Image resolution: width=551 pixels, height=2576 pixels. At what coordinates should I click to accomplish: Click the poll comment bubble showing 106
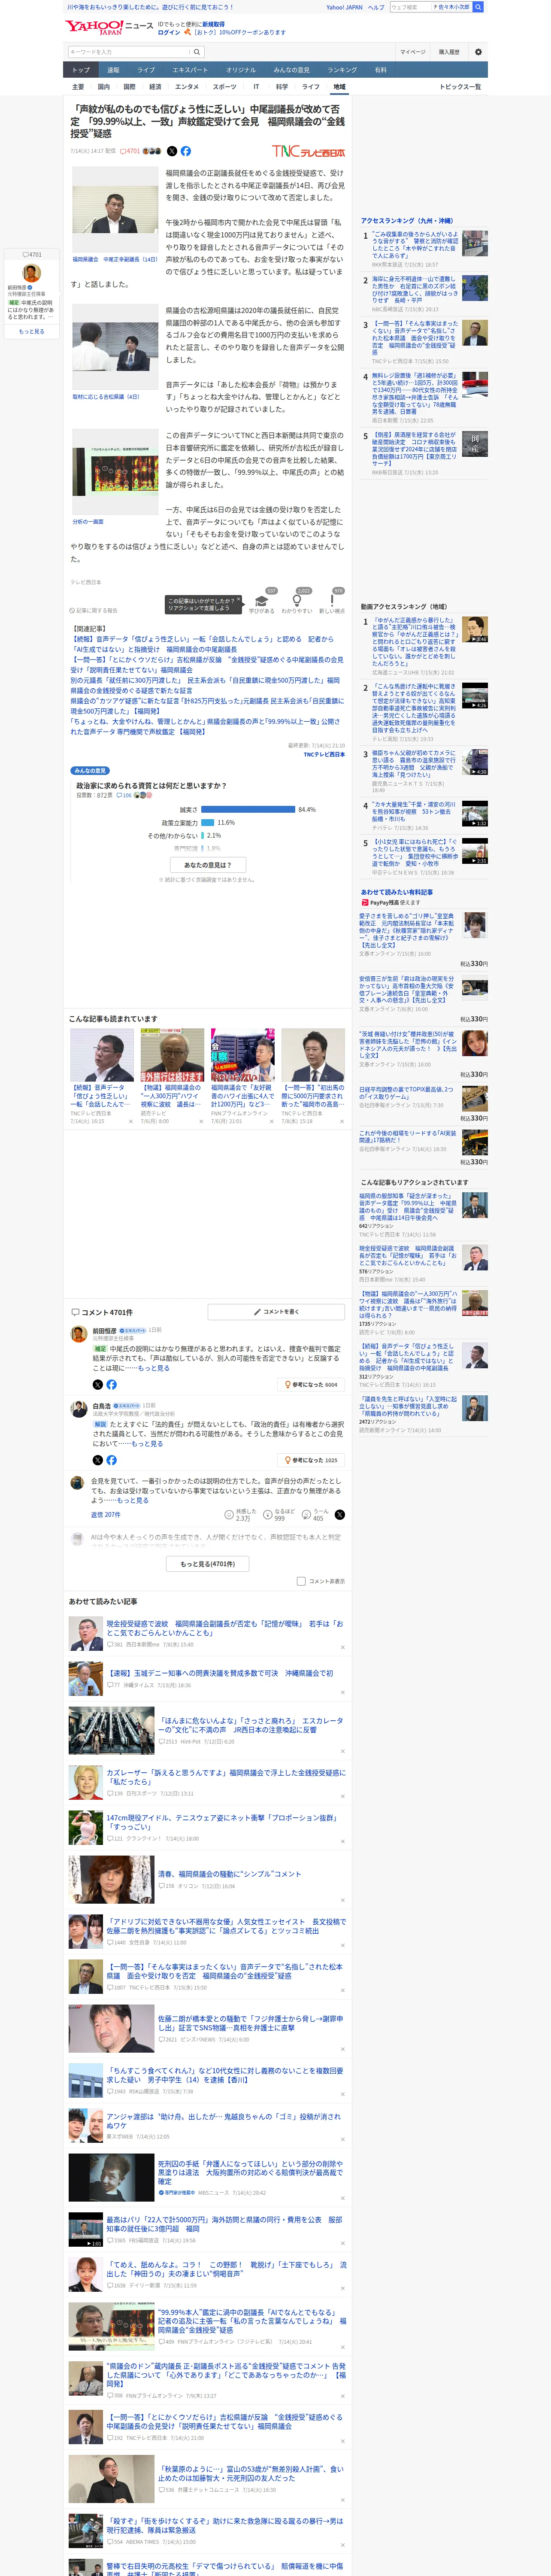pos(125,795)
